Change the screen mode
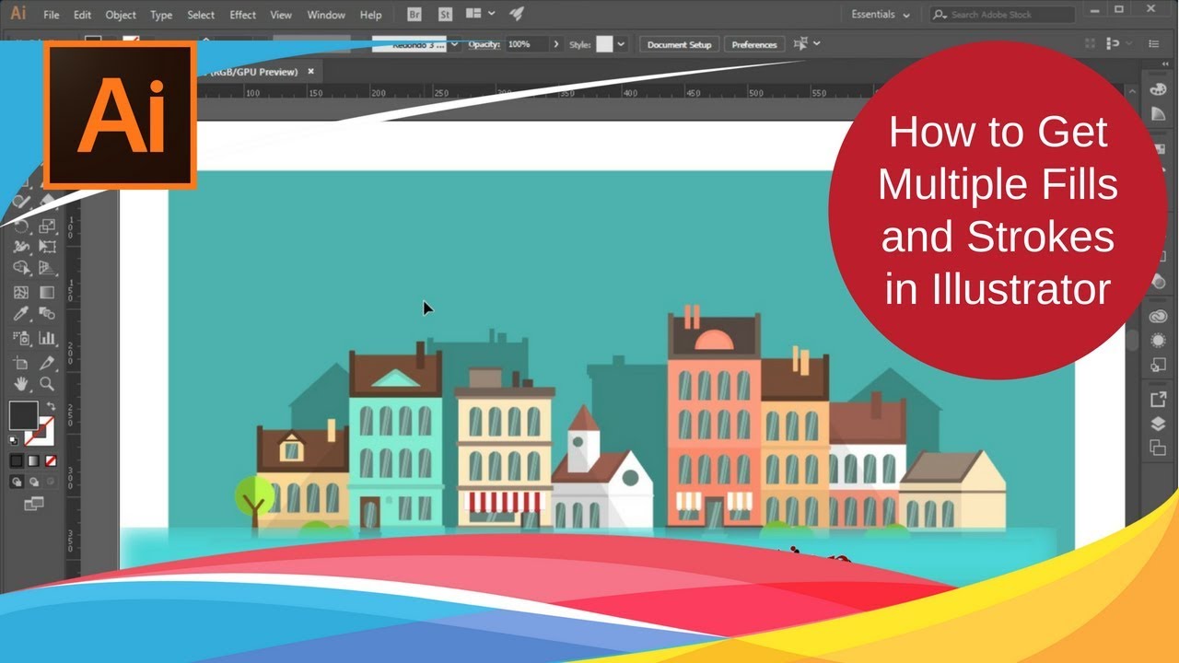Screen dimensions: 1179x663 point(34,503)
